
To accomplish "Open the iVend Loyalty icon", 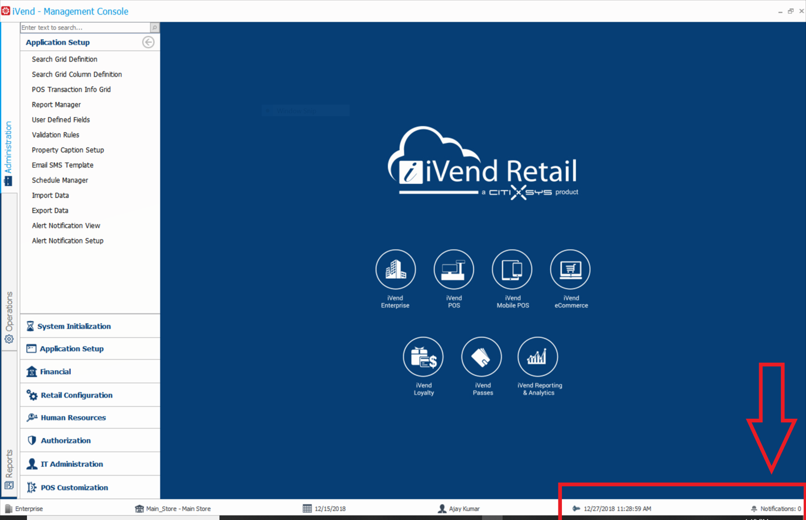I will click(x=423, y=357).
